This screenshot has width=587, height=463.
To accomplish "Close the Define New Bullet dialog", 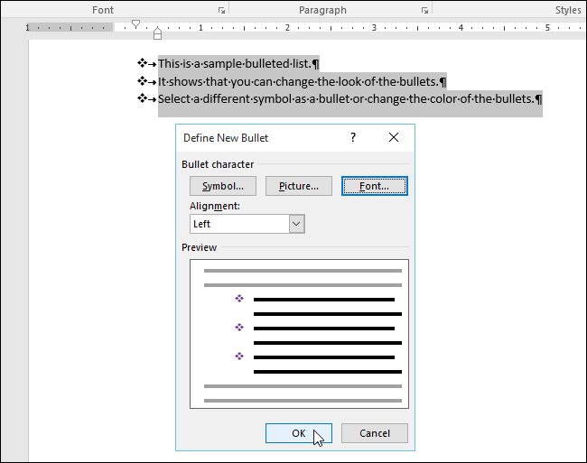I will pyautogui.click(x=394, y=137).
